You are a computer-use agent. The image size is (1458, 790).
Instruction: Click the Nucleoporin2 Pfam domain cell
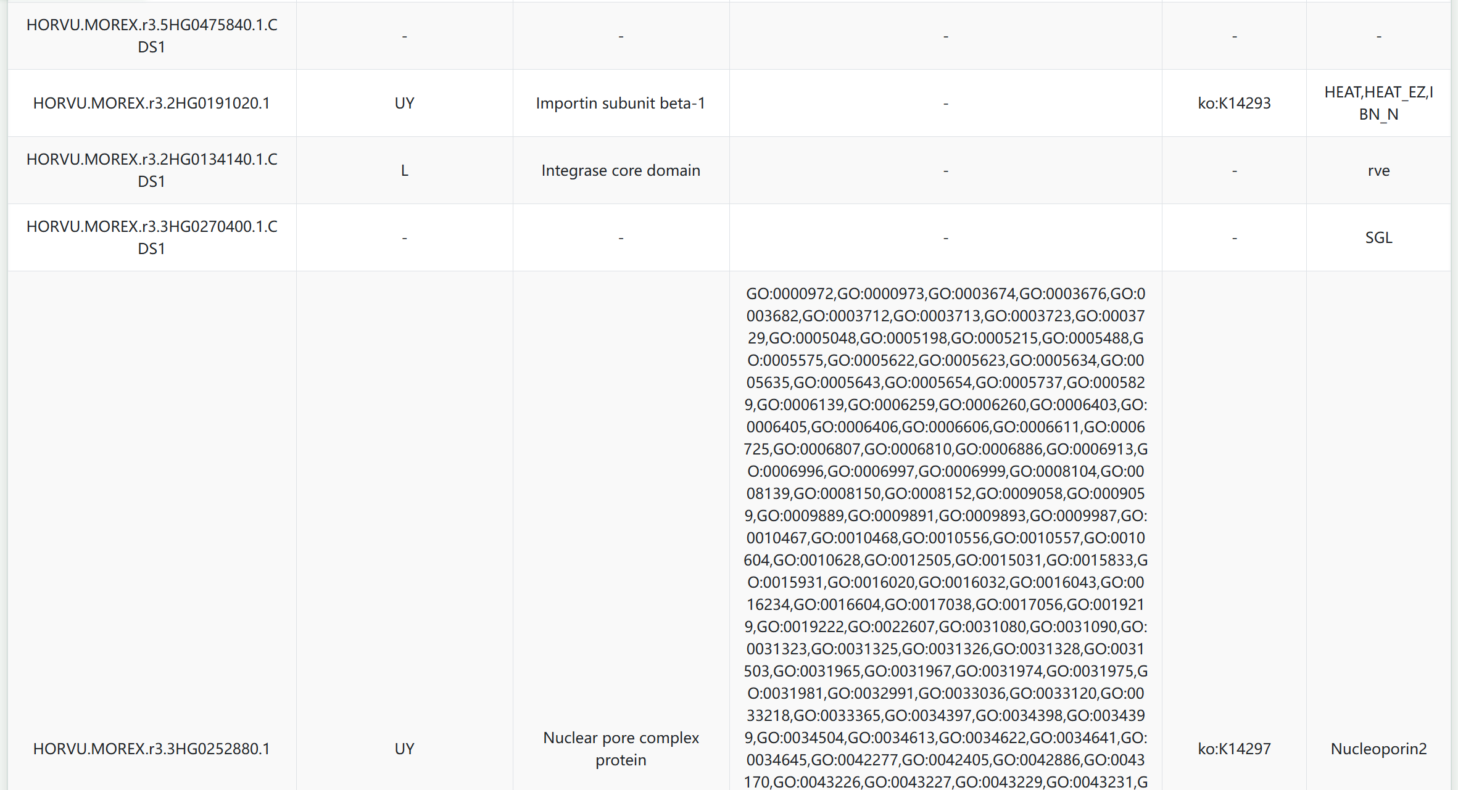1378,749
